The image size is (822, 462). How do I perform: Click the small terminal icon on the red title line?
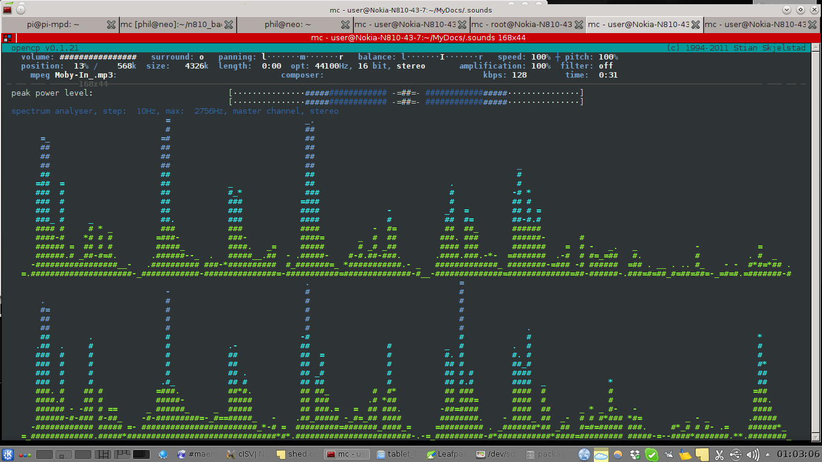(x=7, y=38)
